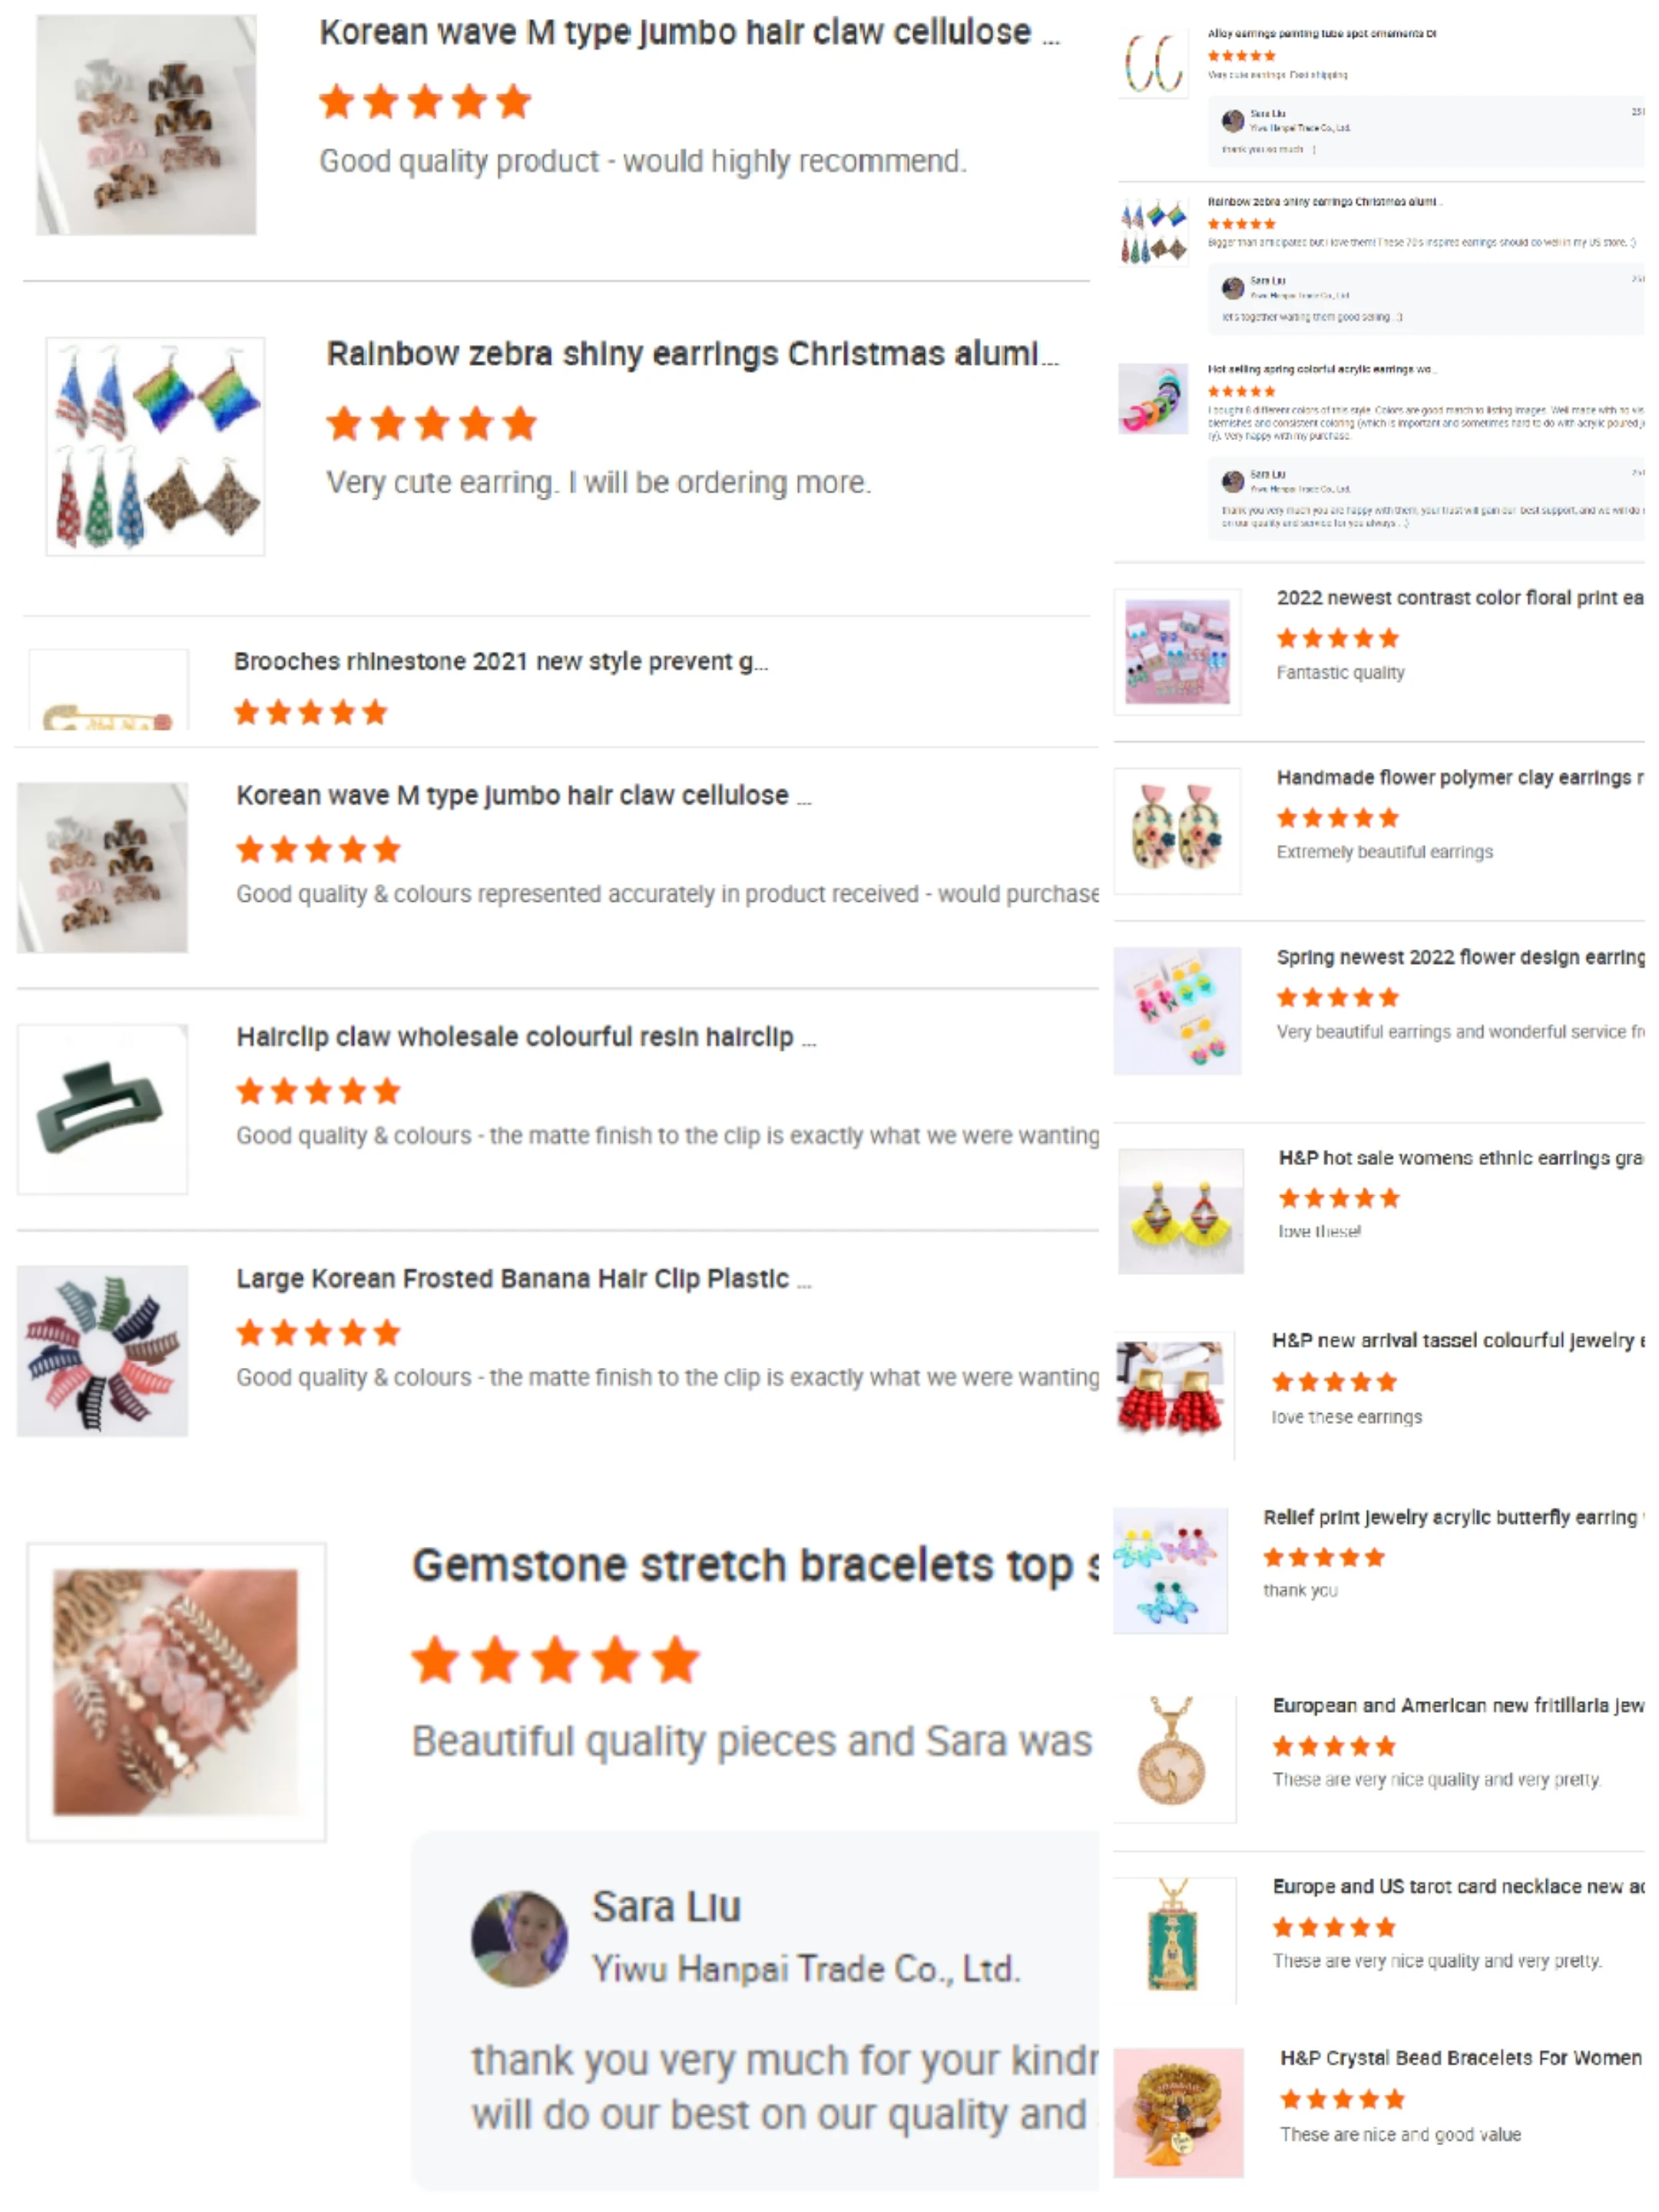Click Sara Liu's large avatar picture
This screenshot has height=2212, width=1659.
520,1939
